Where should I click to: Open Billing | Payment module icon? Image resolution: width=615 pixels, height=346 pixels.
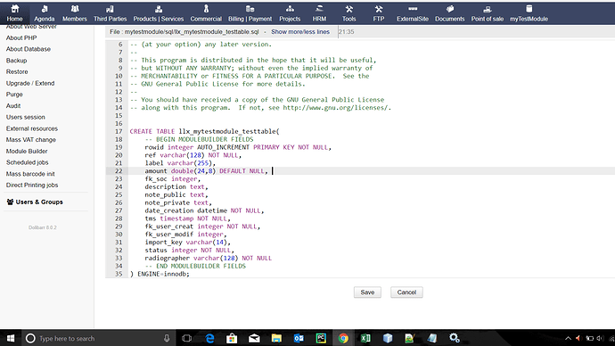tap(250, 9)
